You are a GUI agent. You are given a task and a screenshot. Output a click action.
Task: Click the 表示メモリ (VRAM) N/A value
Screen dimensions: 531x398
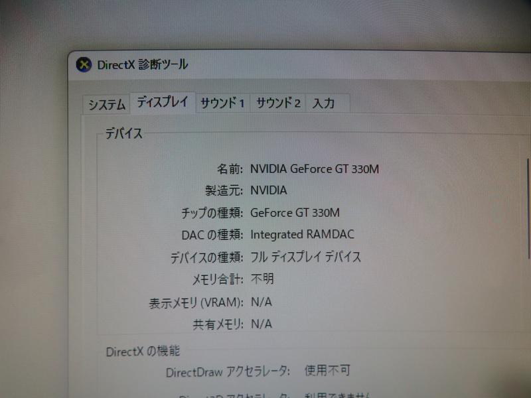pos(261,302)
